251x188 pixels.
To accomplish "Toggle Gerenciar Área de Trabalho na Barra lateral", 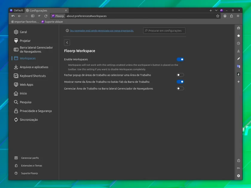I will tap(180, 88).
